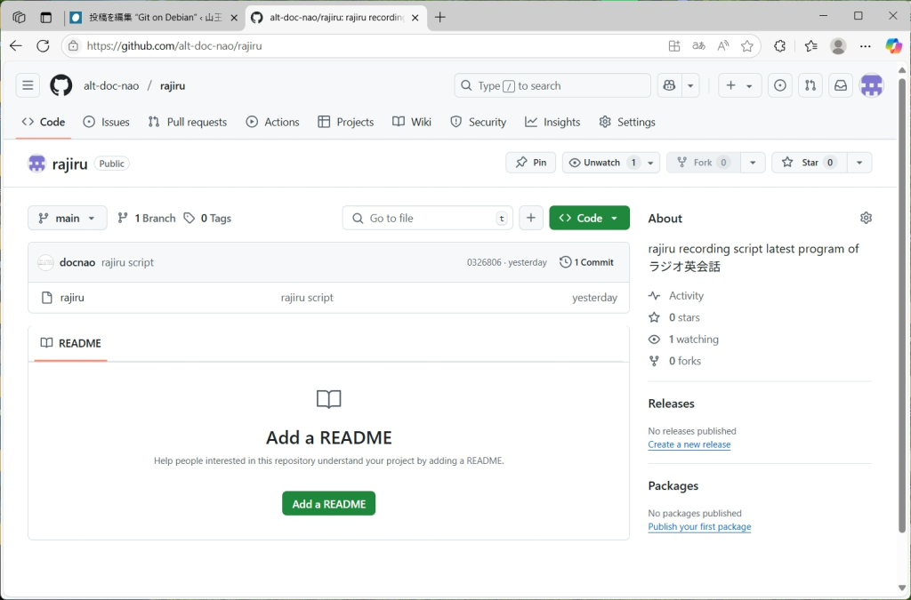Expand the Copilot dropdown arrow in header
The height and width of the screenshot is (600, 911).
[690, 85]
